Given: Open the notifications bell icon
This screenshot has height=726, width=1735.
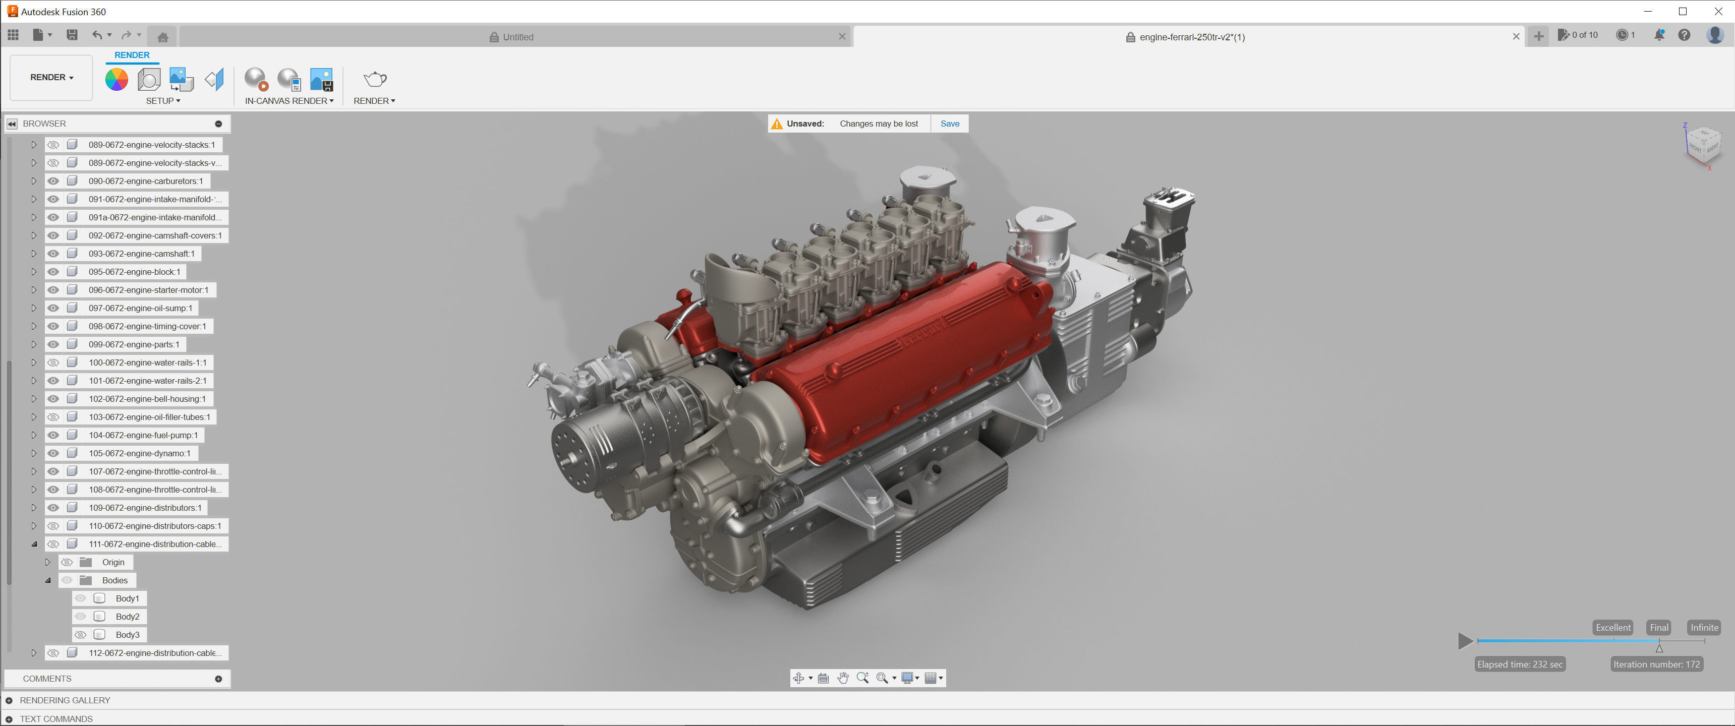Looking at the screenshot, I should coord(1659,35).
